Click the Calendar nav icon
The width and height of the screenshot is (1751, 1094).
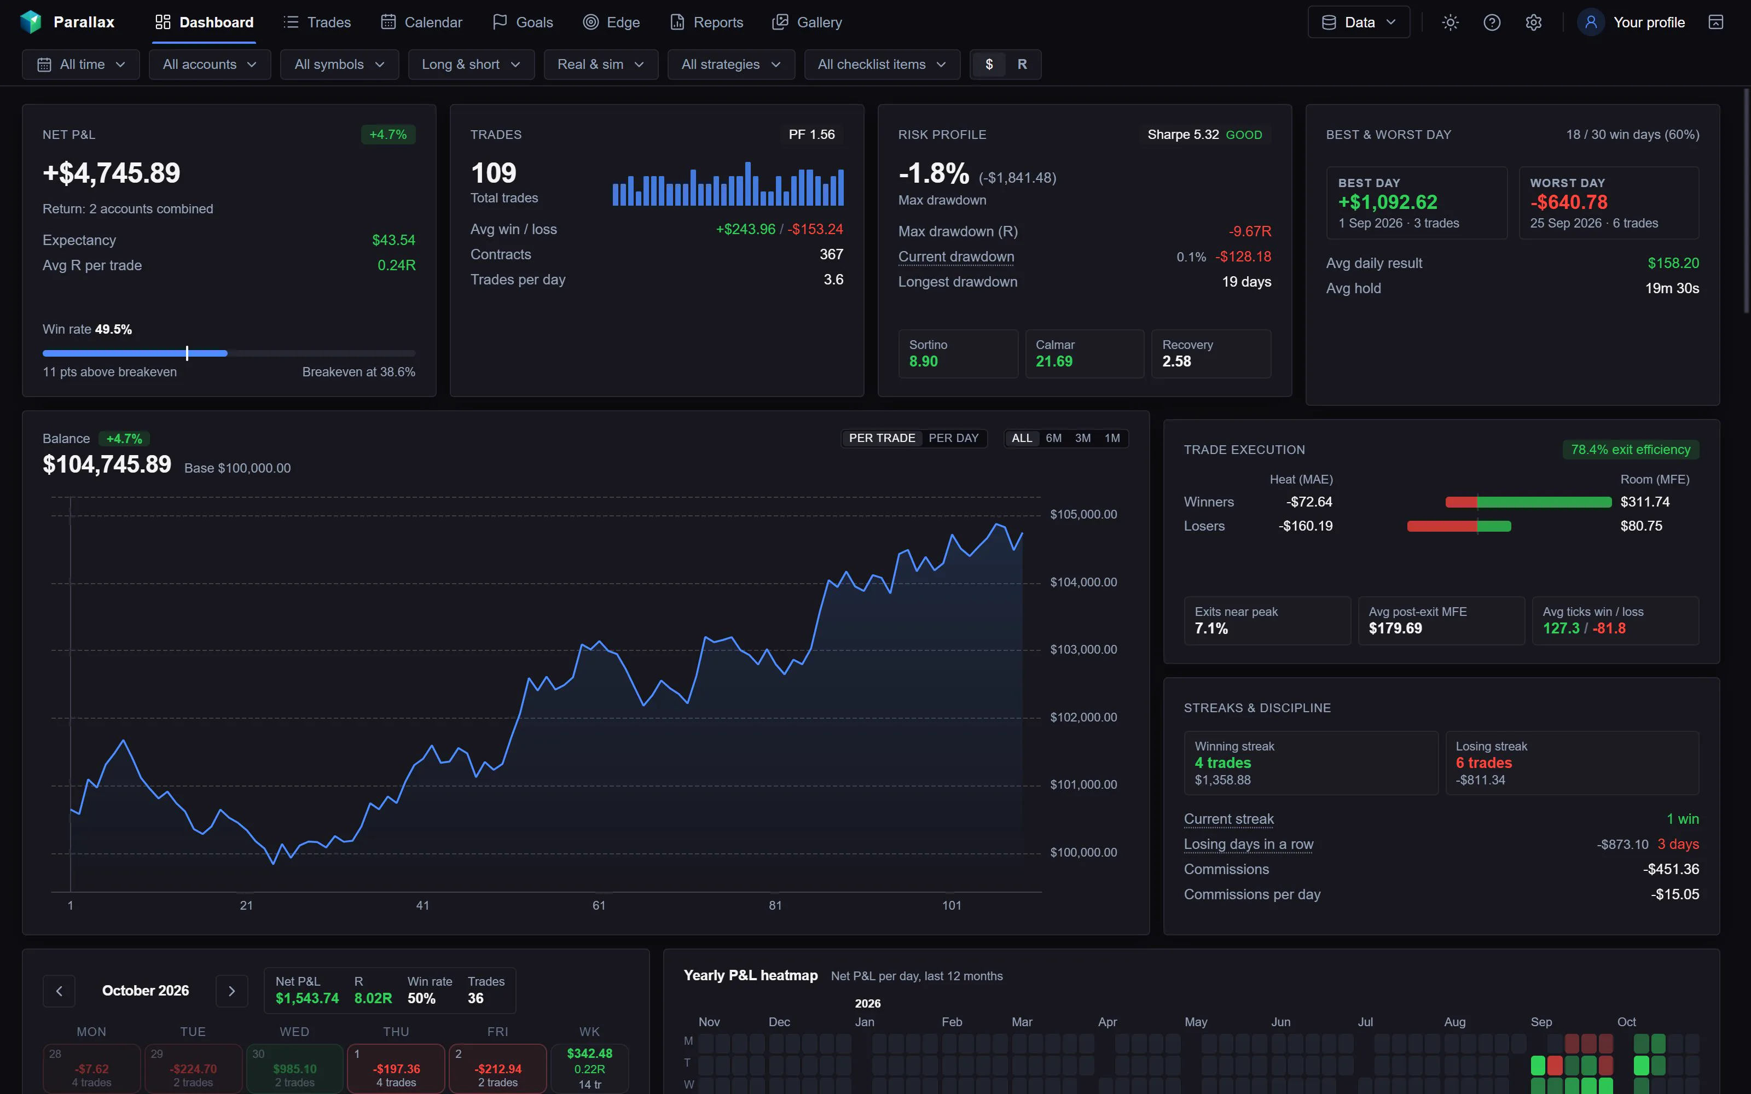(x=389, y=22)
